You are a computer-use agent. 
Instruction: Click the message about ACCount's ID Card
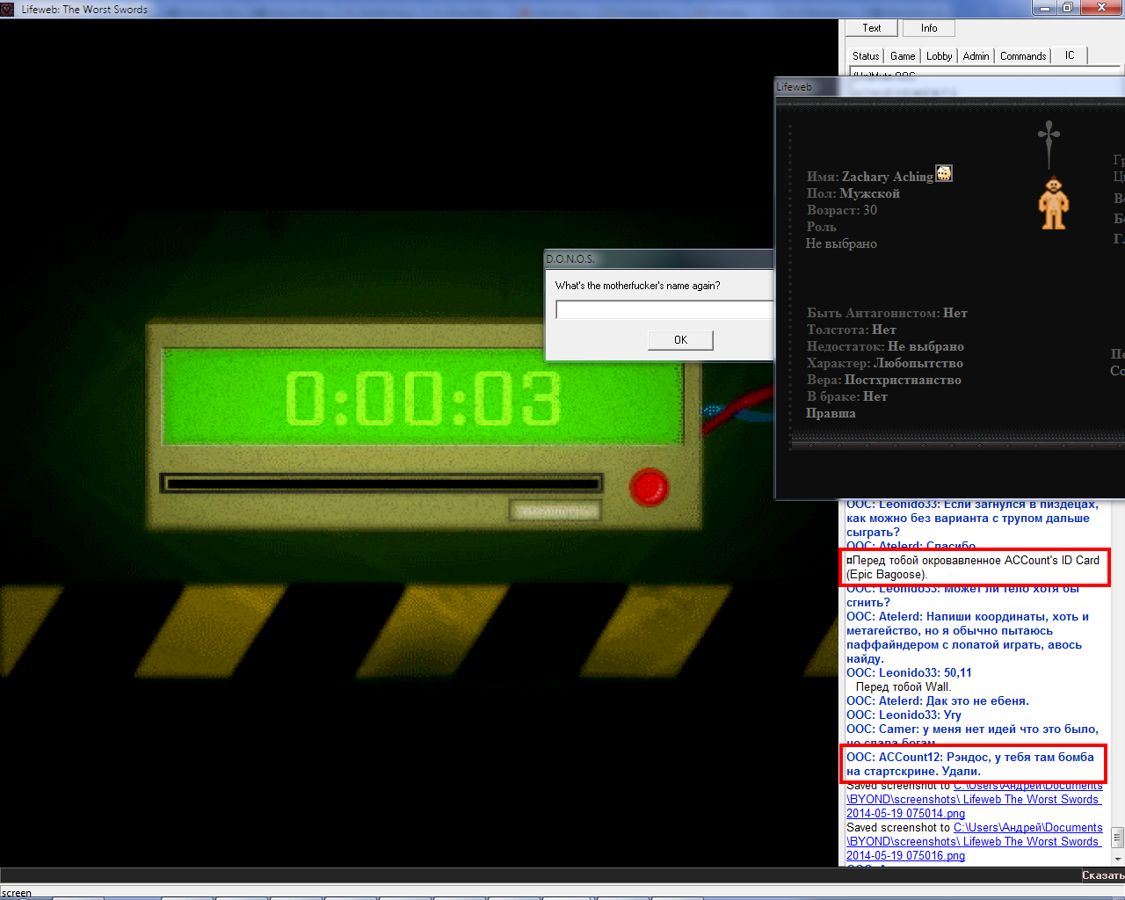point(973,568)
